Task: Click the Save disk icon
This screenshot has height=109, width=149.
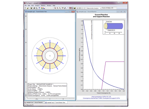Action: pos(31,8)
